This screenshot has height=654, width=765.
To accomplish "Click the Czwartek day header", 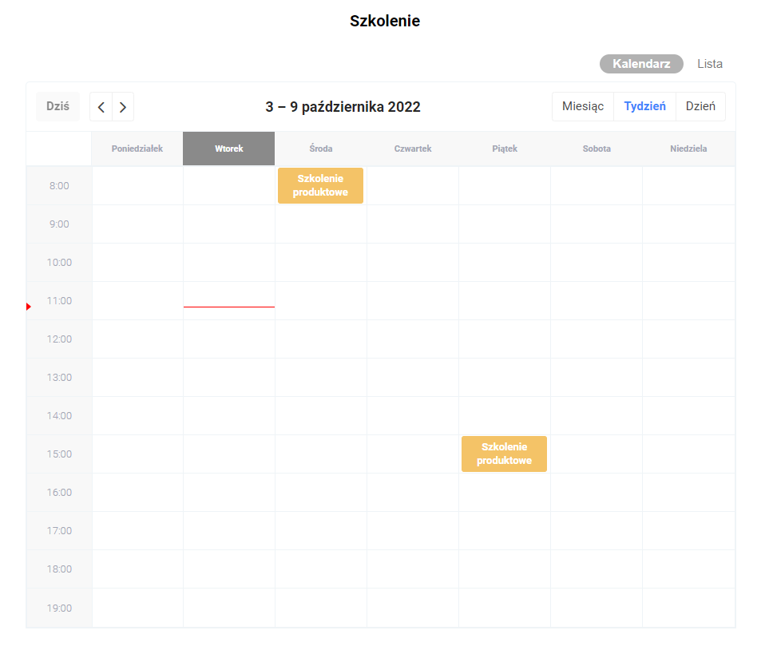I will 413,149.
